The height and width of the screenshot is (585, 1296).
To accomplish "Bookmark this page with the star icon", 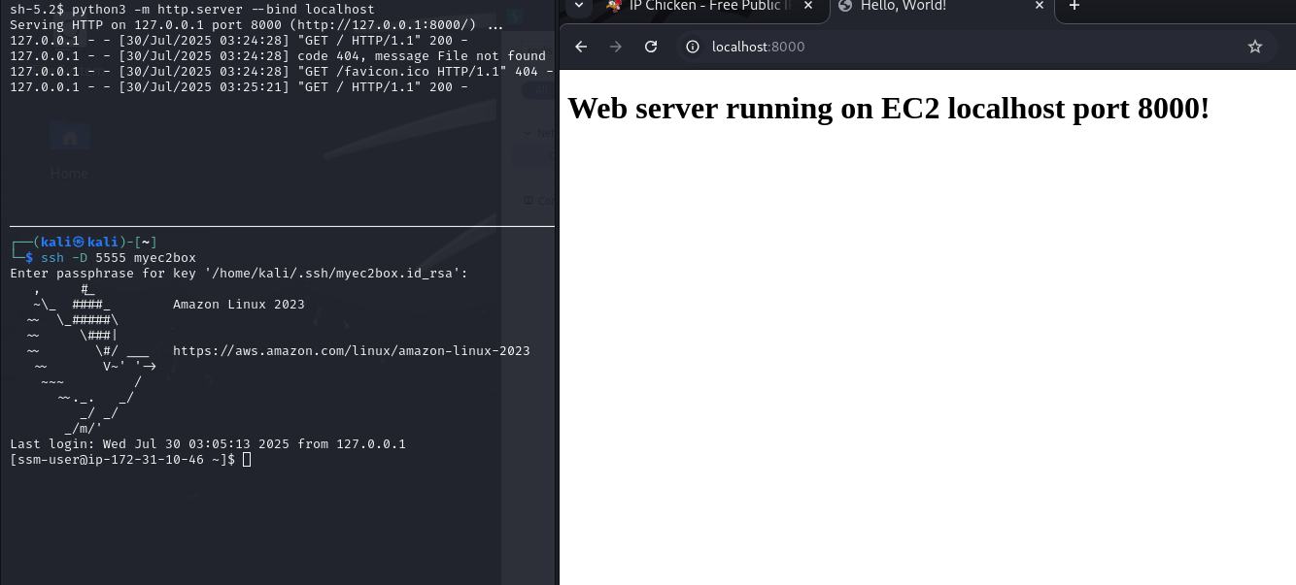I will click(1254, 47).
